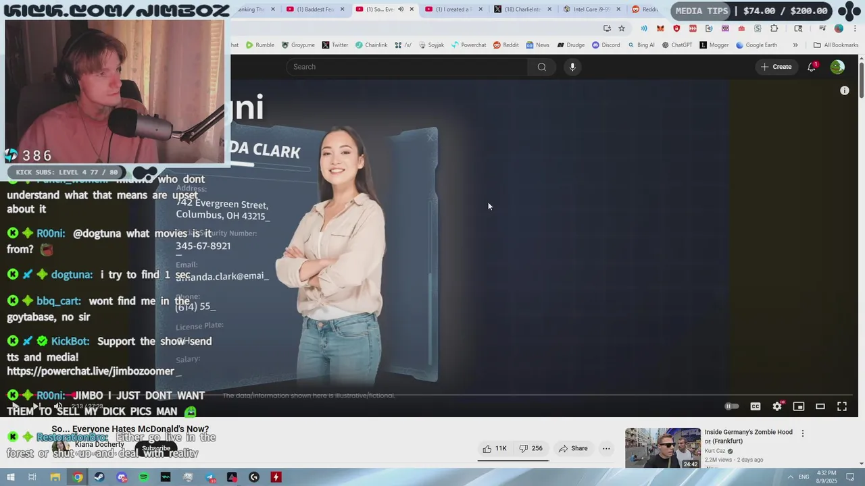The height and width of the screenshot is (486, 865).
Task: Open video settings gear
Action: click(x=777, y=406)
